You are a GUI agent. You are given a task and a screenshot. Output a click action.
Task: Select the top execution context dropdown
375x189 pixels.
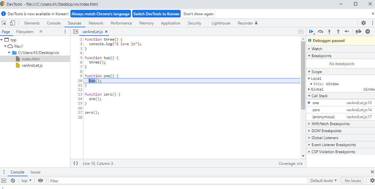point(26,181)
